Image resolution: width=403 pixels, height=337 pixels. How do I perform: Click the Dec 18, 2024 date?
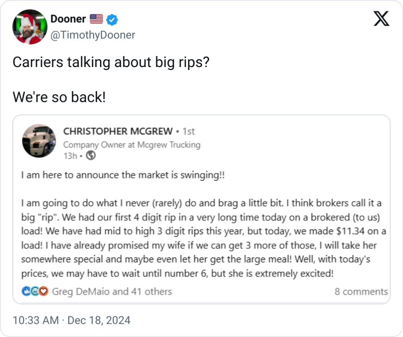coord(99,321)
